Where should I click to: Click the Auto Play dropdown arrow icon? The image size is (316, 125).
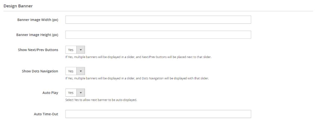pyautogui.click(x=81, y=93)
